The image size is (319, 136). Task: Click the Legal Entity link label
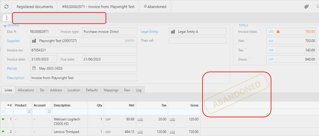150,31
